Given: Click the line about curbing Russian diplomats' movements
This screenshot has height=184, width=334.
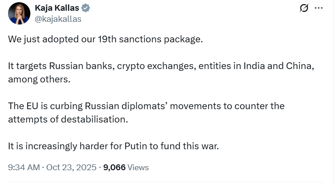Looking at the screenshot, I should click(x=146, y=106).
